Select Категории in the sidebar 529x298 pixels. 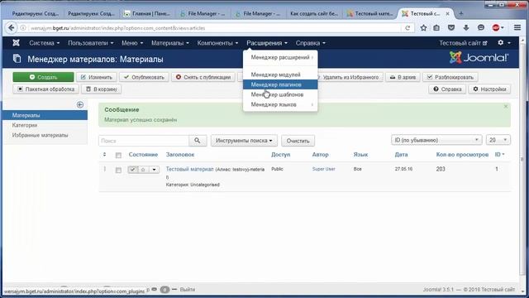(25, 125)
